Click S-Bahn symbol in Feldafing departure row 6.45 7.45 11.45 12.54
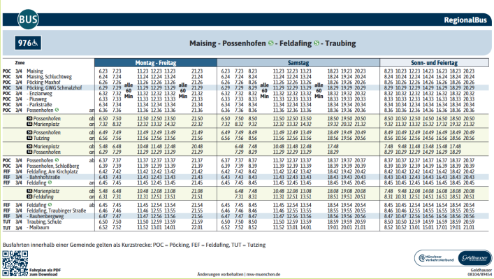494x279 pixels. click(x=50, y=205)
